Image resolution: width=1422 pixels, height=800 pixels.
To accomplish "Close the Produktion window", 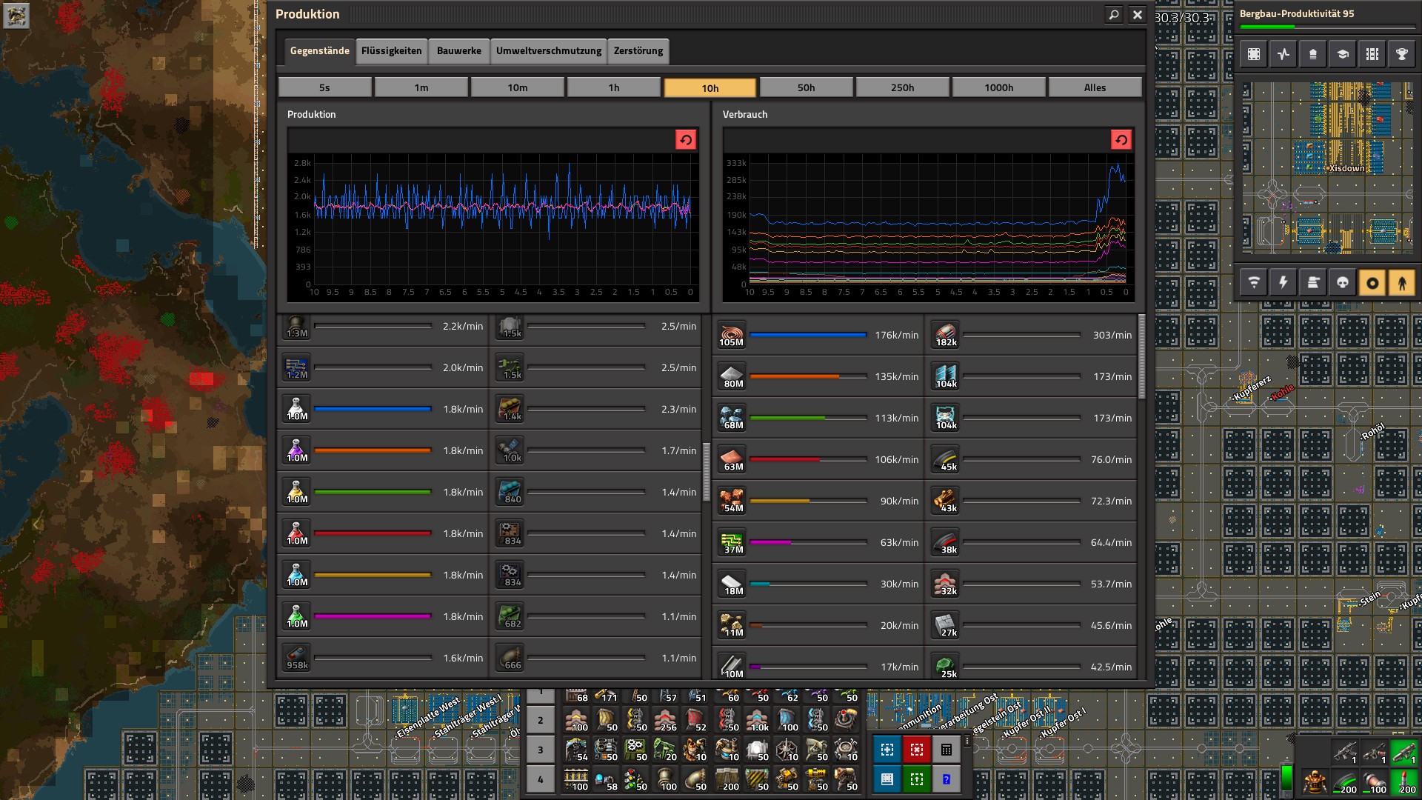I will (1138, 14).
